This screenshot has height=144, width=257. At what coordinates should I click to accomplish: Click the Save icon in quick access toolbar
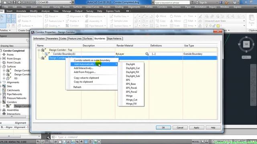click(x=14, y=2)
